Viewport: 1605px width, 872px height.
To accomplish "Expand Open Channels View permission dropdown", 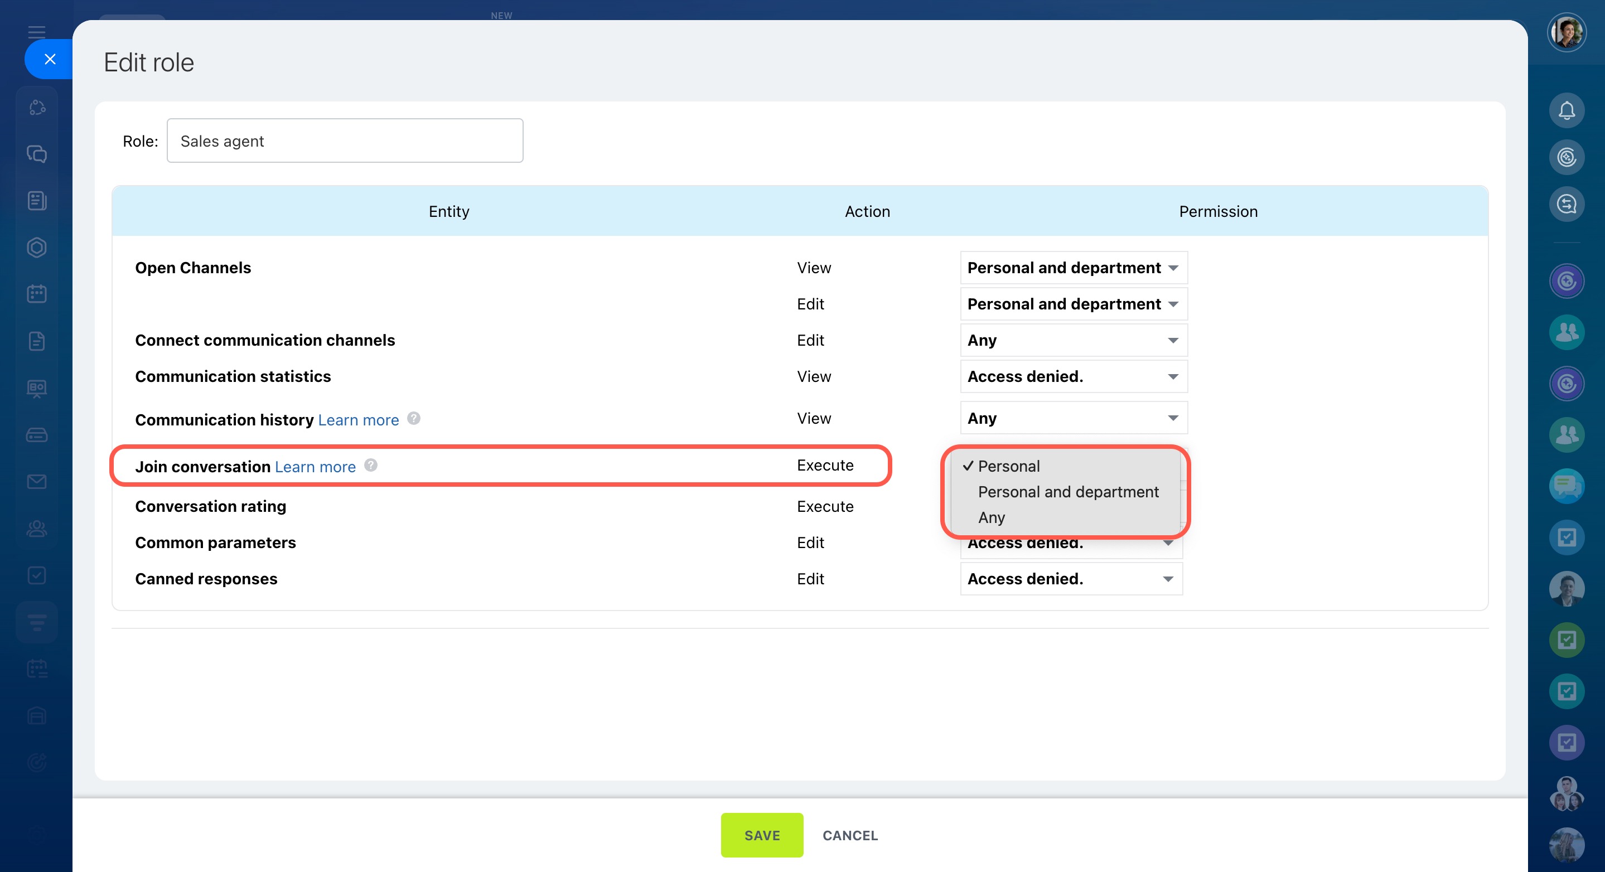I will coord(1073,268).
